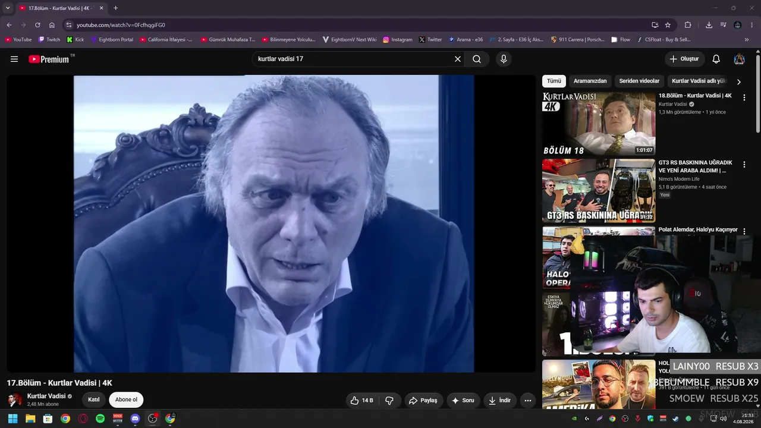Open the YouTube bookmark
The width and height of the screenshot is (761, 428).
point(18,40)
